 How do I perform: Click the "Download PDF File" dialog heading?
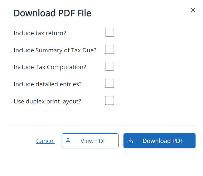[52, 13]
